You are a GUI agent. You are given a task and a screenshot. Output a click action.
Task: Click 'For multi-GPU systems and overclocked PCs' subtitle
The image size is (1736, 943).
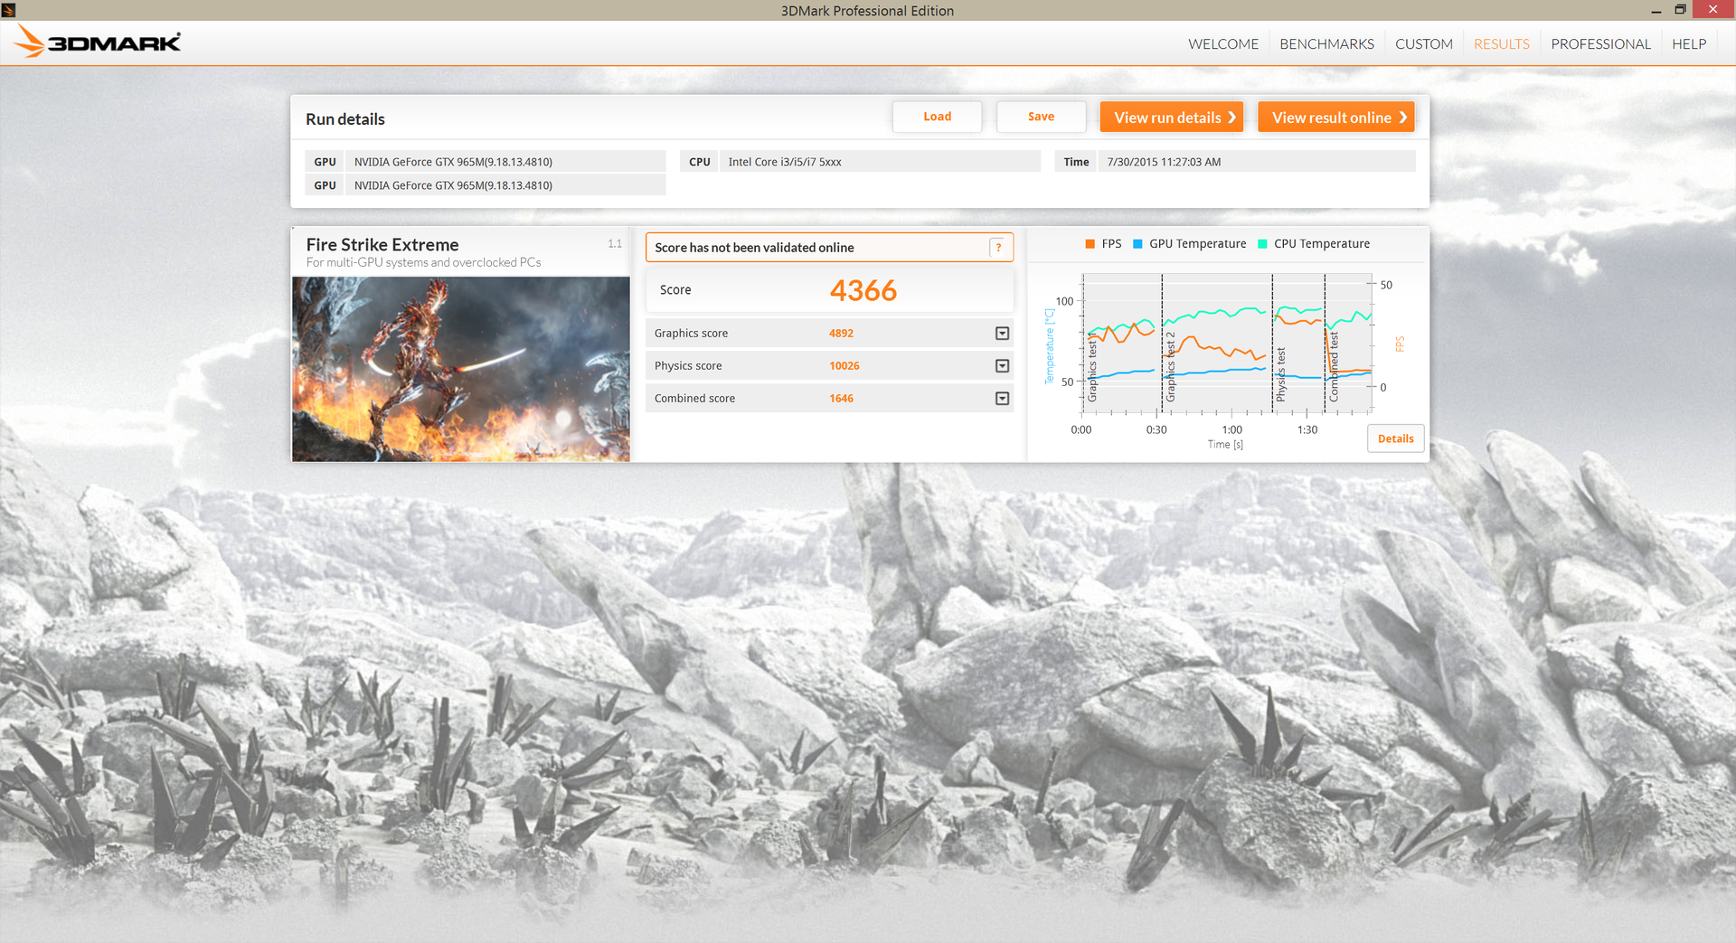(423, 263)
